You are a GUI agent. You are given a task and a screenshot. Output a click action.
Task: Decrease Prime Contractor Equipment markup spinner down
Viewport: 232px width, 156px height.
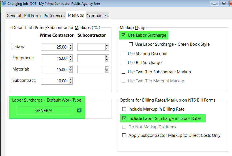70,60
